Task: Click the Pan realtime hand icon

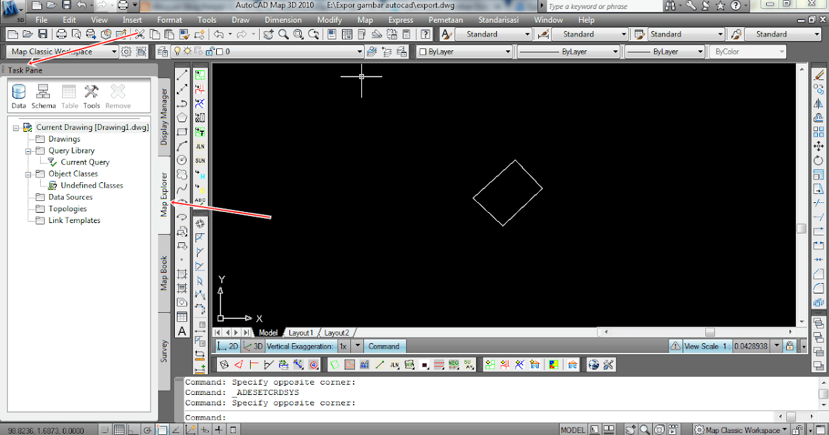Action: coord(269,34)
